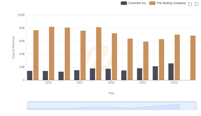Click the 2023 x-axis label
This screenshot has width=201, height=116.
coord(174,83)
